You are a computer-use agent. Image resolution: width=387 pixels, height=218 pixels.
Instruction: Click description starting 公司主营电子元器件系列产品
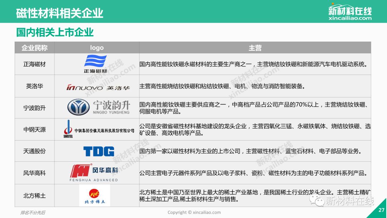(x=253, y=173)
